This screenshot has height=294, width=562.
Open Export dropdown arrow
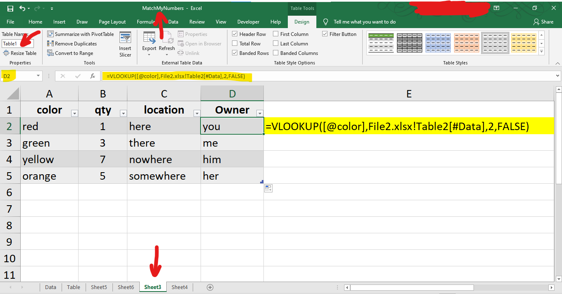click(149, 55)
